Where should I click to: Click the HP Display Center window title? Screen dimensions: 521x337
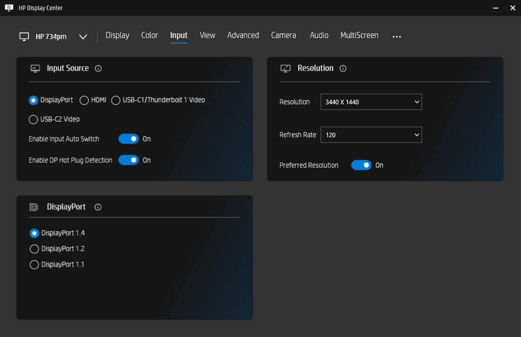tap(41, 8)
